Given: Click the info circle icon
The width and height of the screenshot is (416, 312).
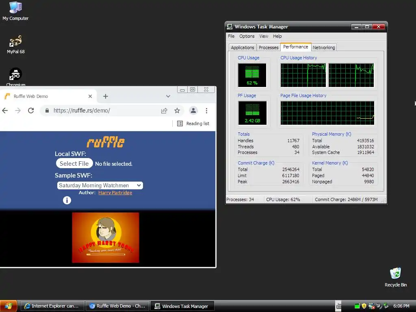Looking at the screenshot, I should tap(67, 200).
